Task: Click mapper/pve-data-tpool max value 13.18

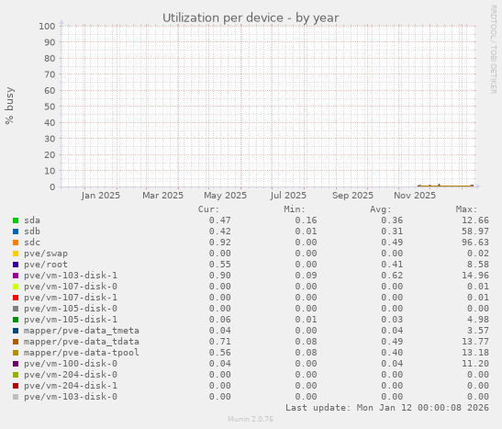Action: click(475, 353)
